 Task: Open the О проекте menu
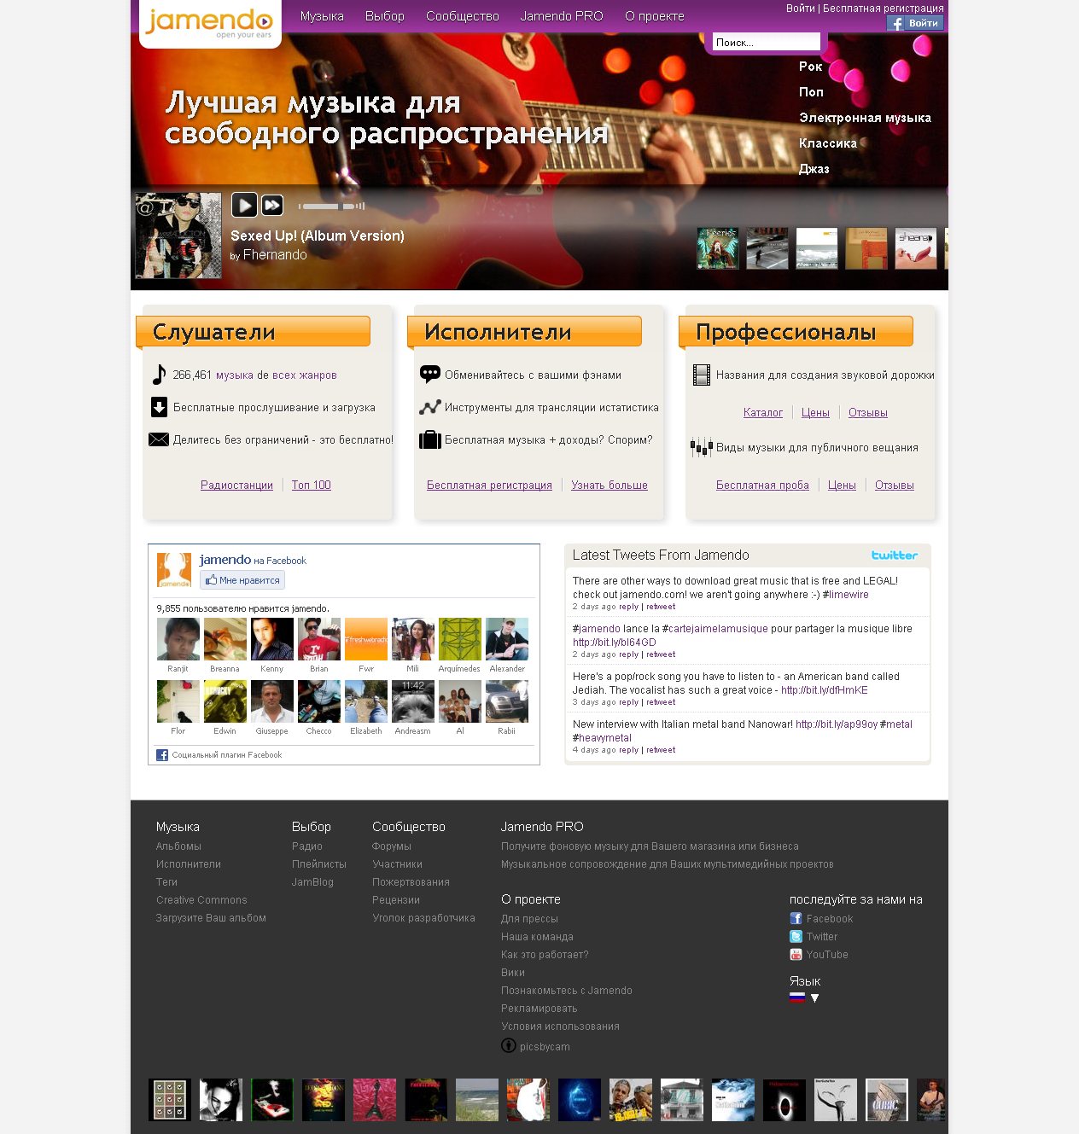coord(655,16)
